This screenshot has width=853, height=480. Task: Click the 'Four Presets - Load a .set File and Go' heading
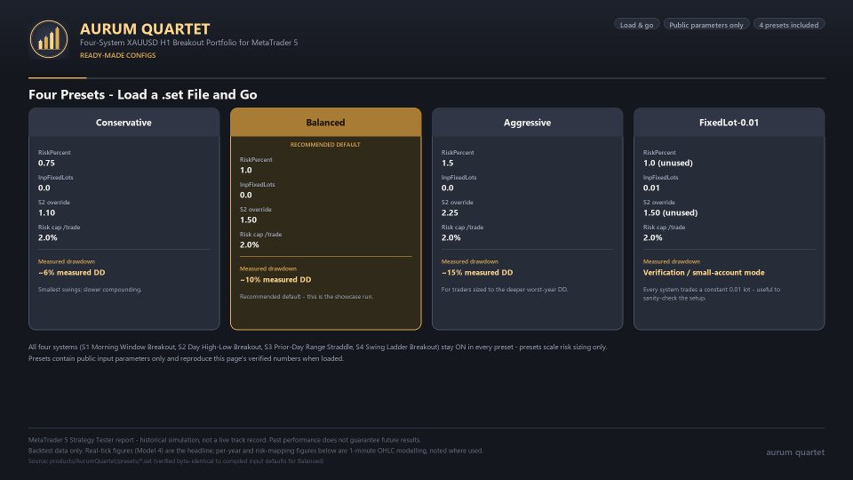[x=142, y=95]
